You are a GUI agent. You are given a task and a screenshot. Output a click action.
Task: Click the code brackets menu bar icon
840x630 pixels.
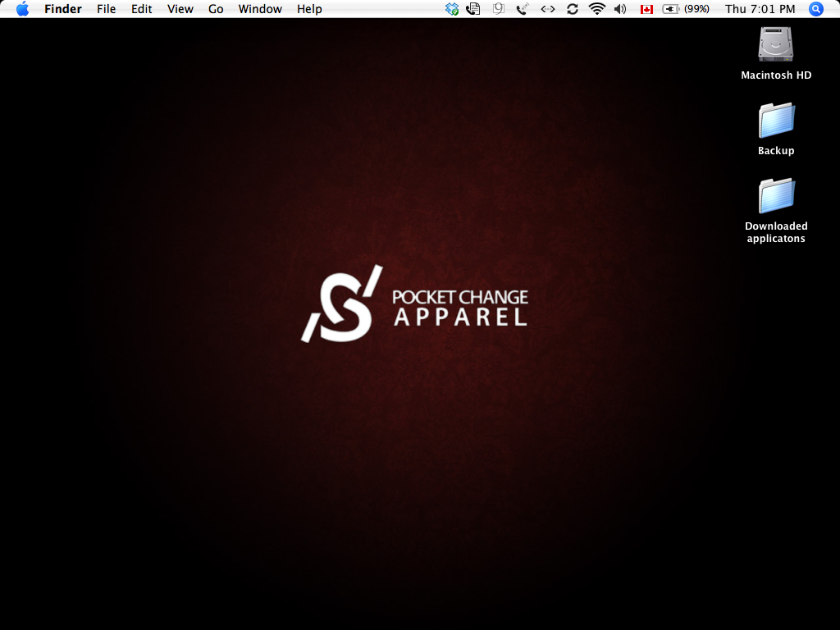[x=548, y=9]
